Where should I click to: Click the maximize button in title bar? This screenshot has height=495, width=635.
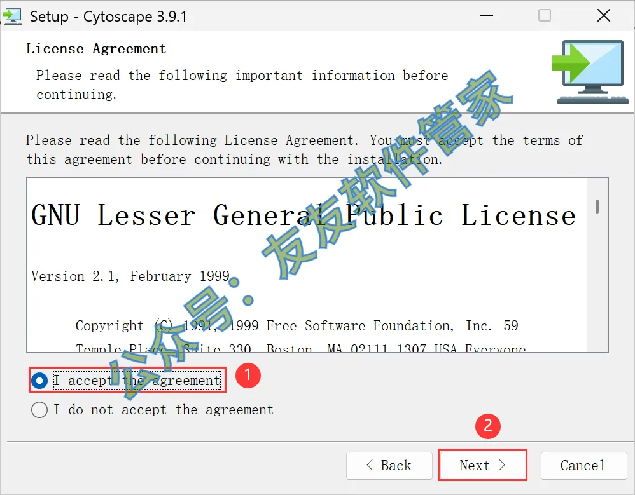coord(545,16)
